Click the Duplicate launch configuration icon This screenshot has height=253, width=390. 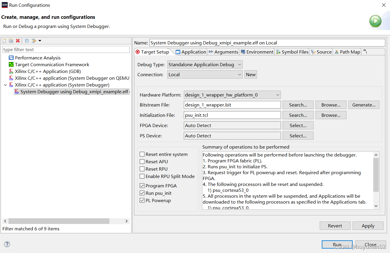(x=11, y=41)
